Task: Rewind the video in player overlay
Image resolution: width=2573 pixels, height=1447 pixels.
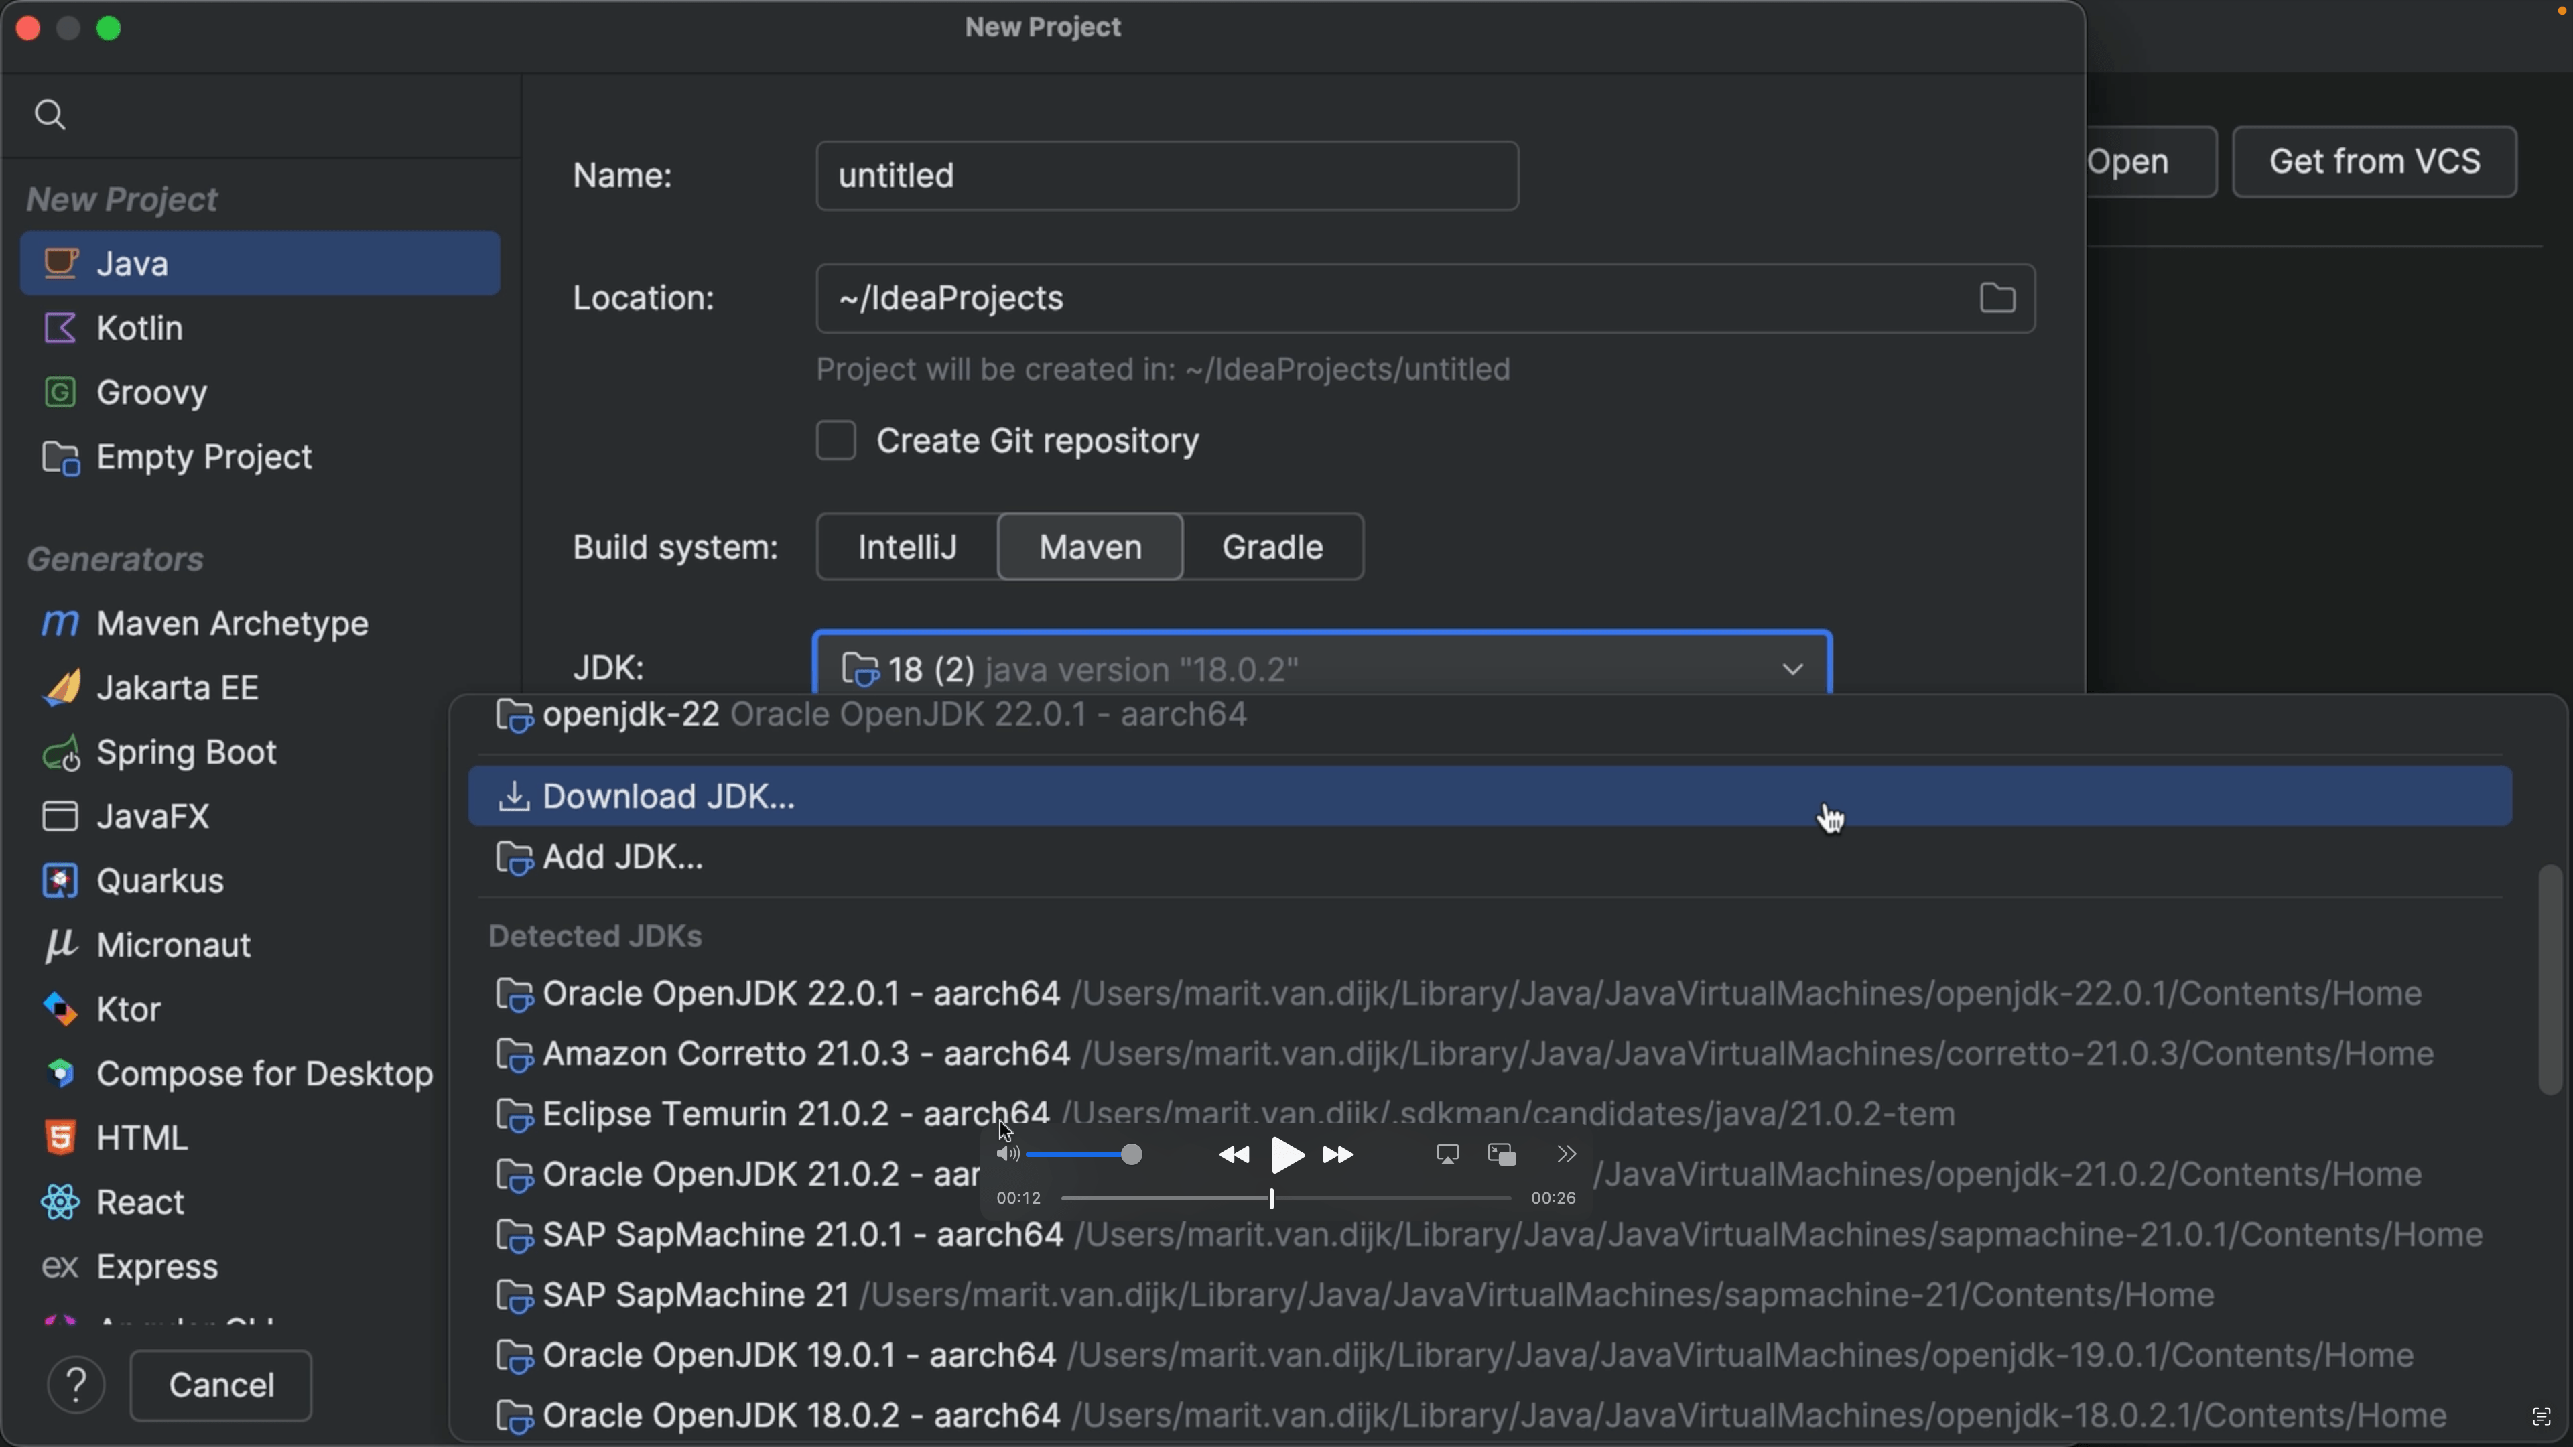Action: tap(1234, 1156)
